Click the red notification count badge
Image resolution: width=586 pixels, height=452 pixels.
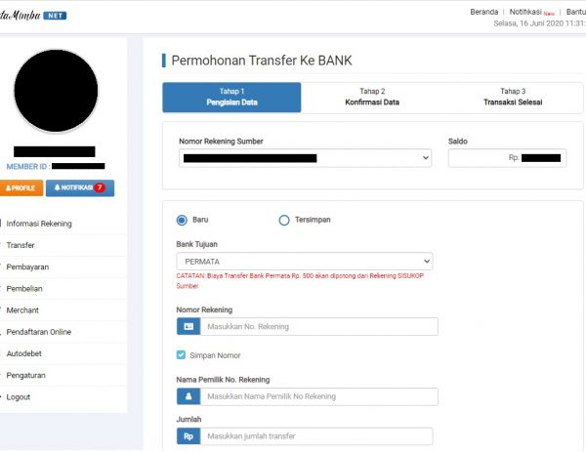coord(100,187)
